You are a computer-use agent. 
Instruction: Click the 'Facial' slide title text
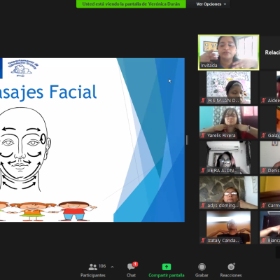(73, 92)
